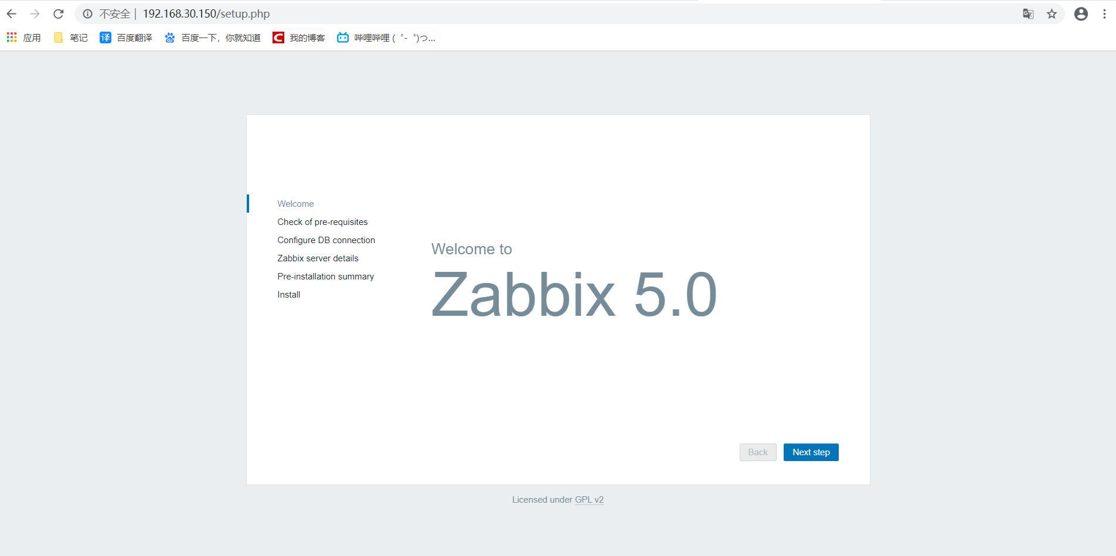Open the GPL v2 license link
1116x556 pixels.
coord(589,500)
